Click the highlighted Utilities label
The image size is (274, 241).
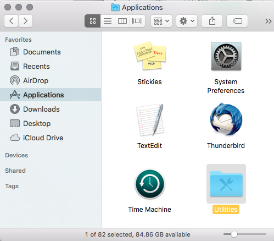(226, 210)
